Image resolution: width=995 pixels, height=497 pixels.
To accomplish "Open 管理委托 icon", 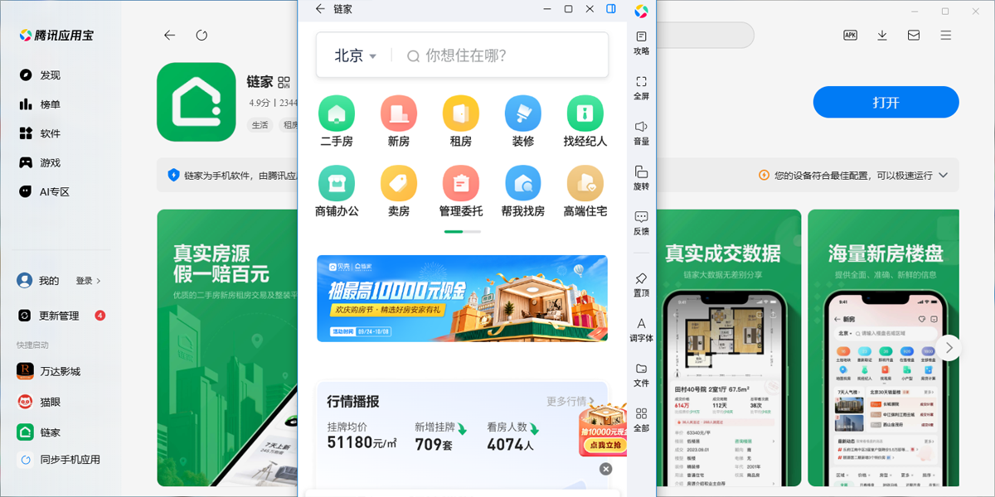I will coord(461,191).
